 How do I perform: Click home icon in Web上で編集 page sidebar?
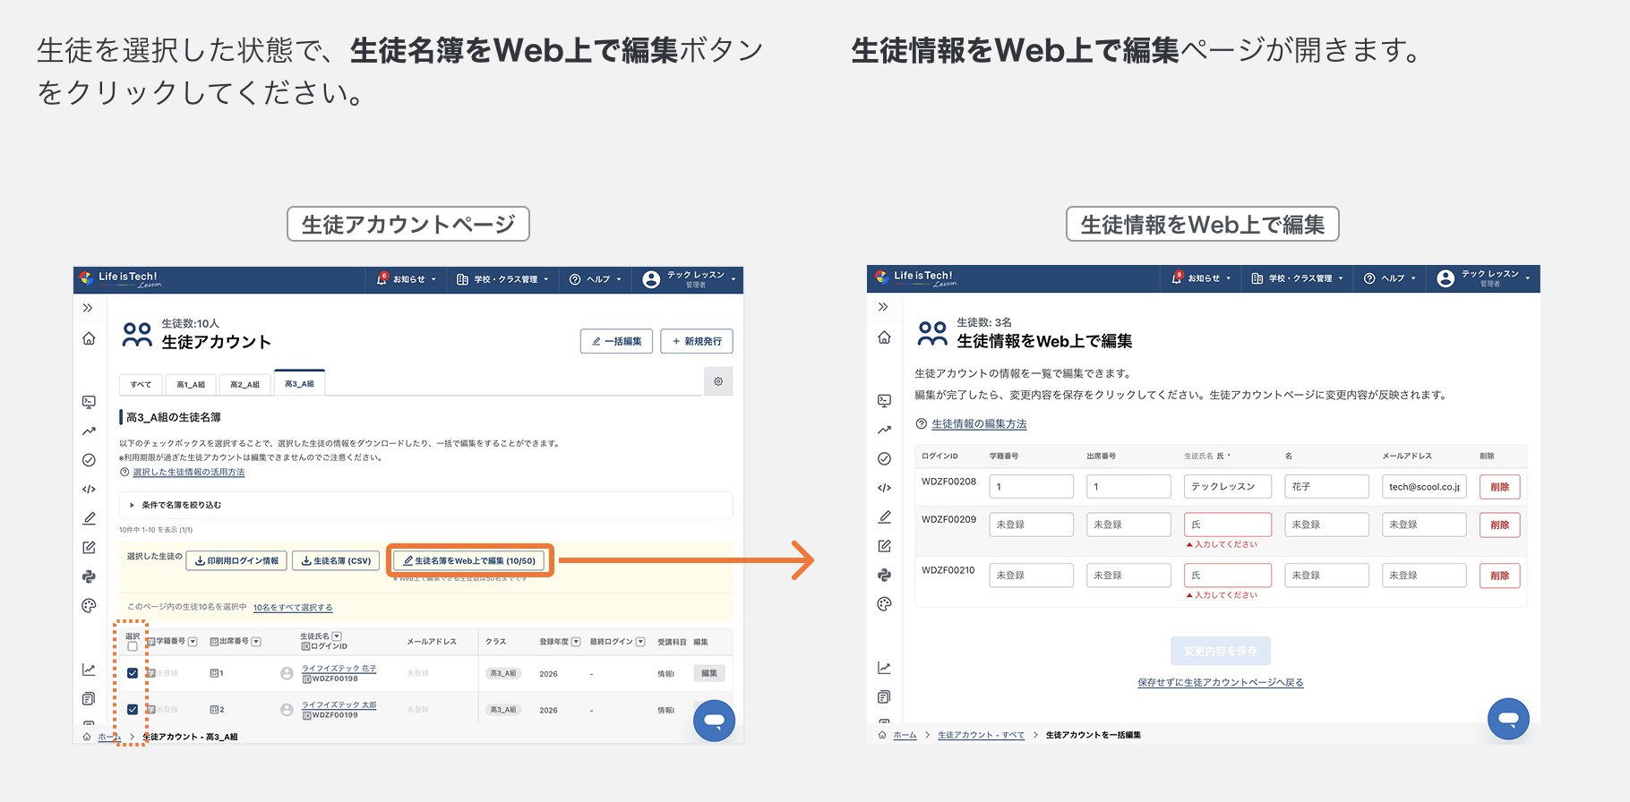(884, 337)
